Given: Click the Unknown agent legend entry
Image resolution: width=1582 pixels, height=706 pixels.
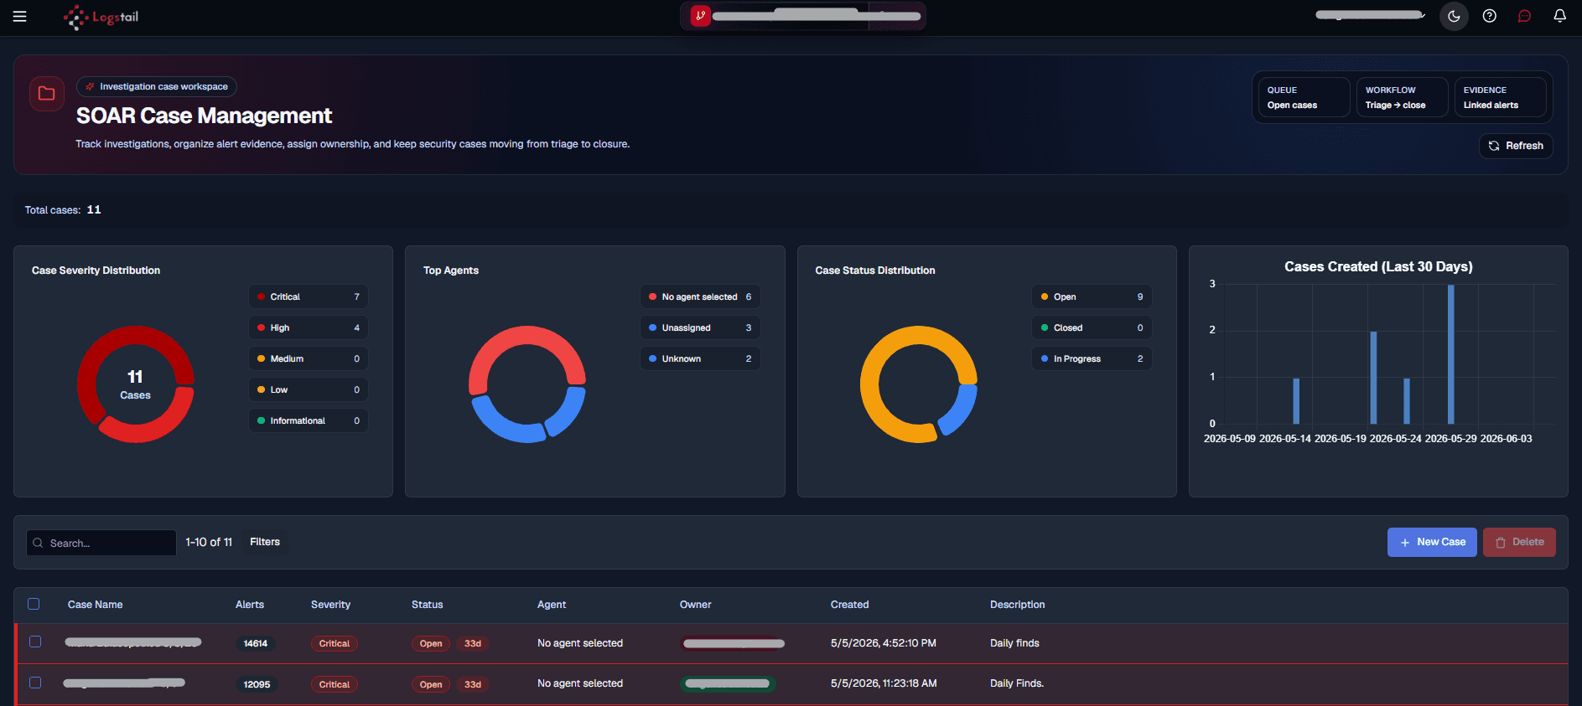Looking at the screenshot, I should click(700, 358).
